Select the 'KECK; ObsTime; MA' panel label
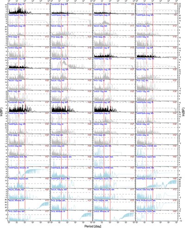This screenshot has width=185, height=228. (145, 190)
